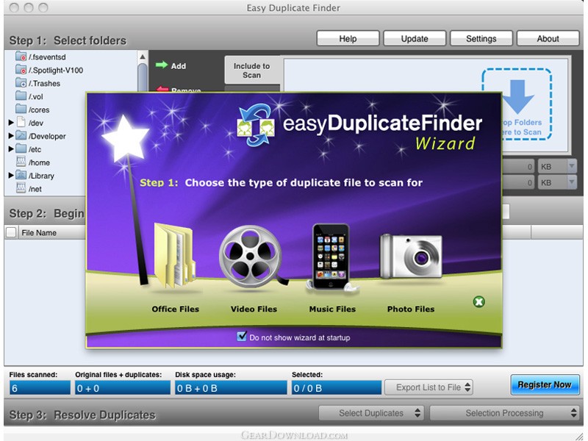The height and width of the screenshot is (441, 588).
Task: Click the Drop Folders here to Scan area
Action: tap(517, 104)
